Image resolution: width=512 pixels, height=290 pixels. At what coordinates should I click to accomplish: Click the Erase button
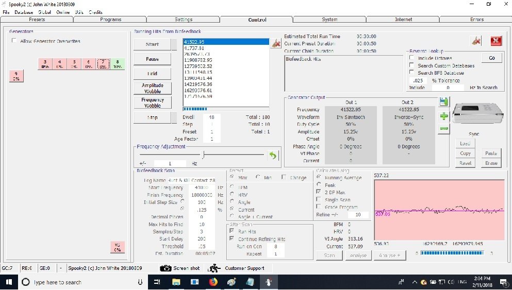tap(491, 163)
